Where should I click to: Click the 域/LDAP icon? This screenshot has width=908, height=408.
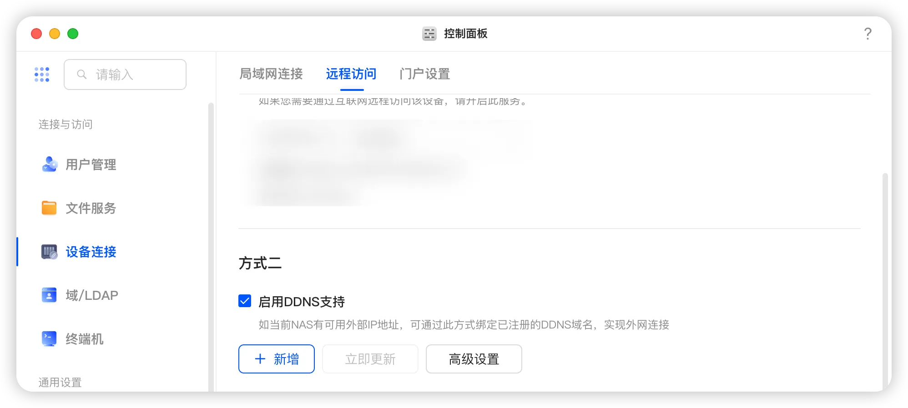[x=49, y=295]
